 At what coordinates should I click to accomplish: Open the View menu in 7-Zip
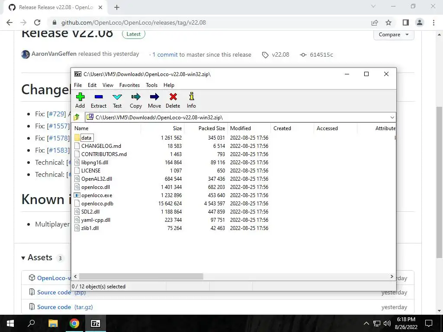[108, 85]
